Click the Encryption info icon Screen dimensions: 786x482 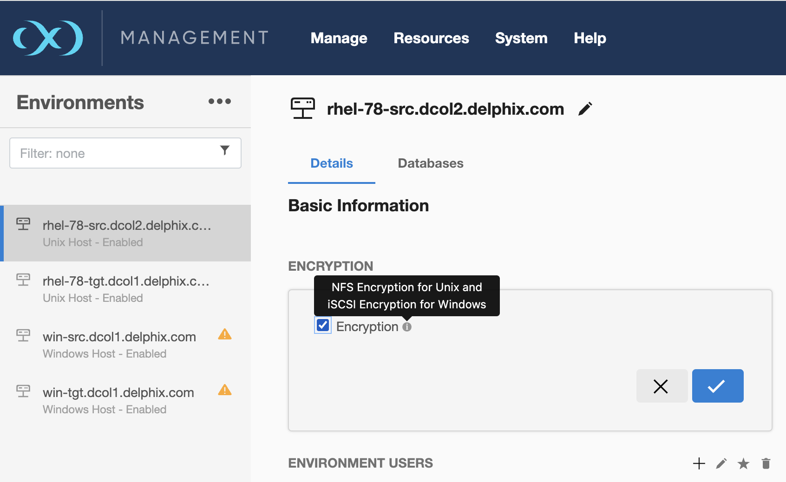tap(407, 327)
